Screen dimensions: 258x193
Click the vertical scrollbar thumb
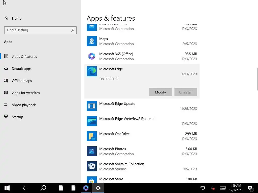click(257, 79)
